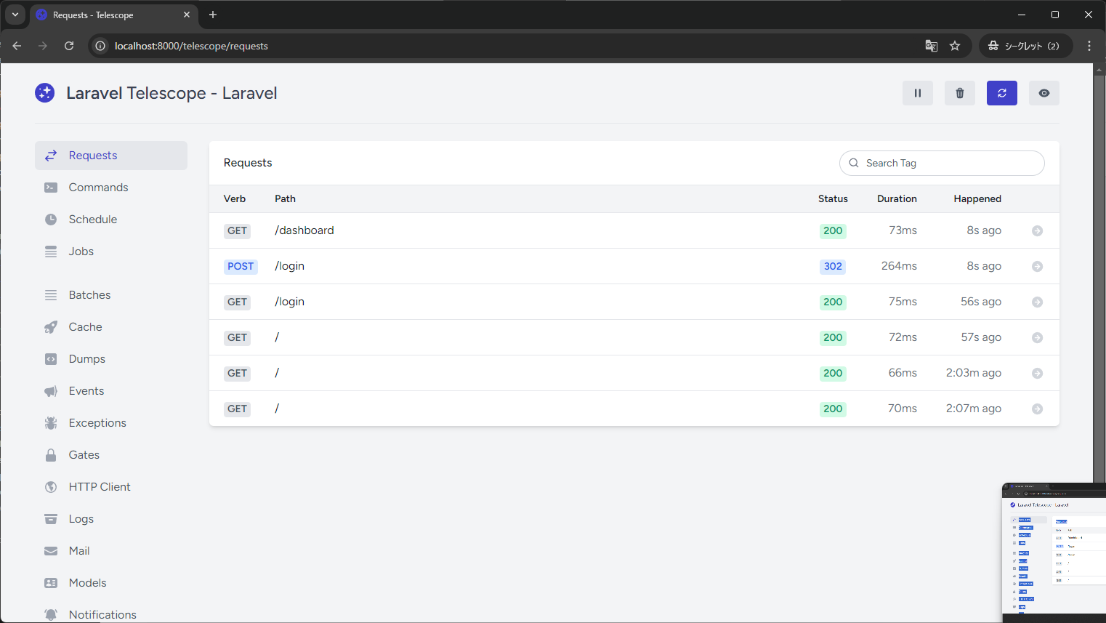This screenshot has width=1106, height=623.
Task: Bookmark page with the star icon
Action: pyautogui.click(x=955, y=46)
